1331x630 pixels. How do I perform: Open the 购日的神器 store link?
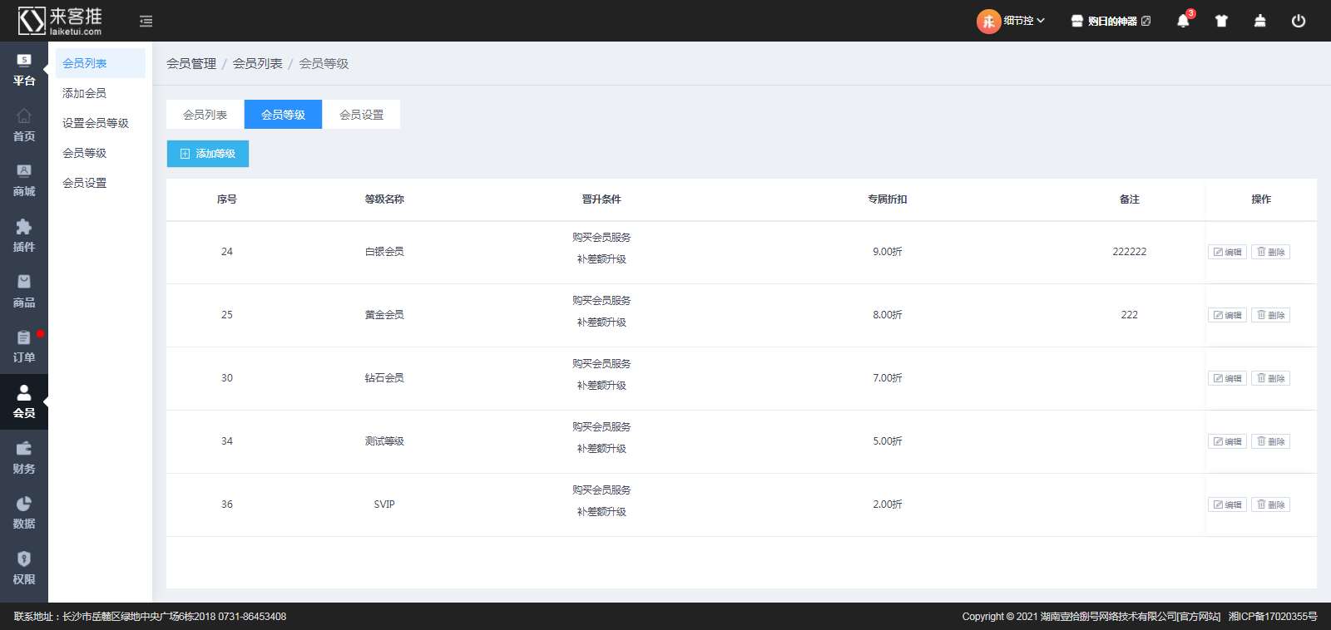pyautogui.click(x=1111, y=21)
